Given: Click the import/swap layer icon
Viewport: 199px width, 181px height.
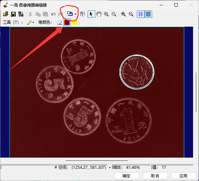Looking at the screenshot, I should [x=70, y=14].
